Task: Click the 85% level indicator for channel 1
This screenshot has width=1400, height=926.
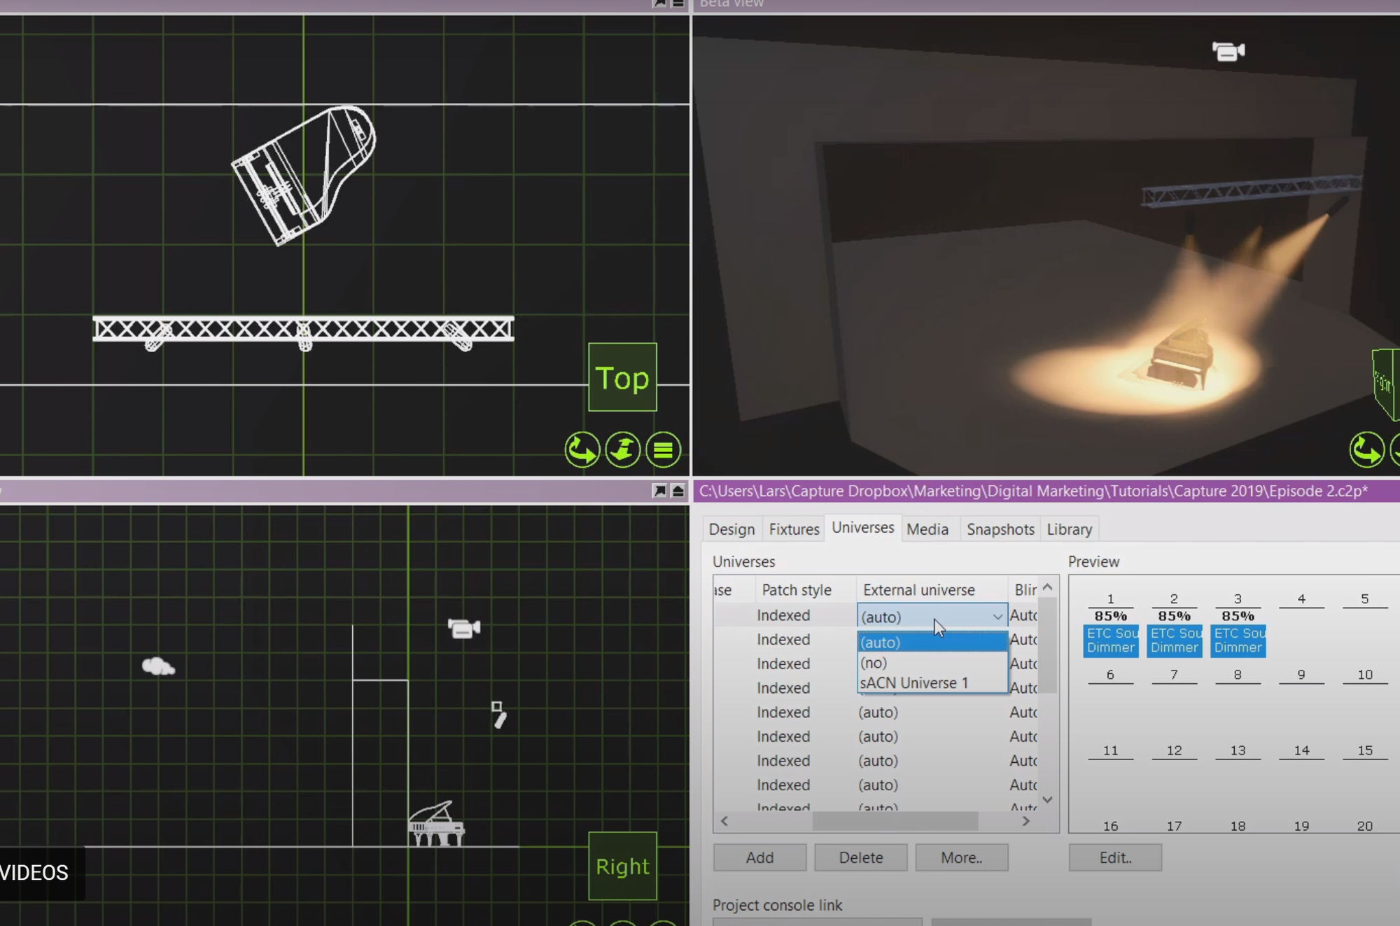Action: tap(1110, 617)
